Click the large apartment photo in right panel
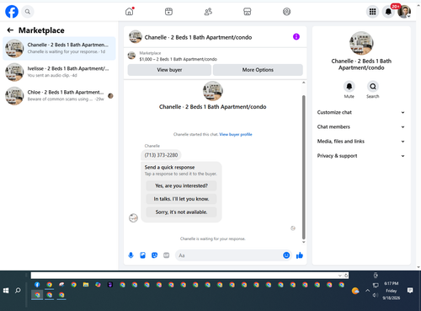This screenshot has height=311, width=421. pyautogui.click(x=361, y=43)
